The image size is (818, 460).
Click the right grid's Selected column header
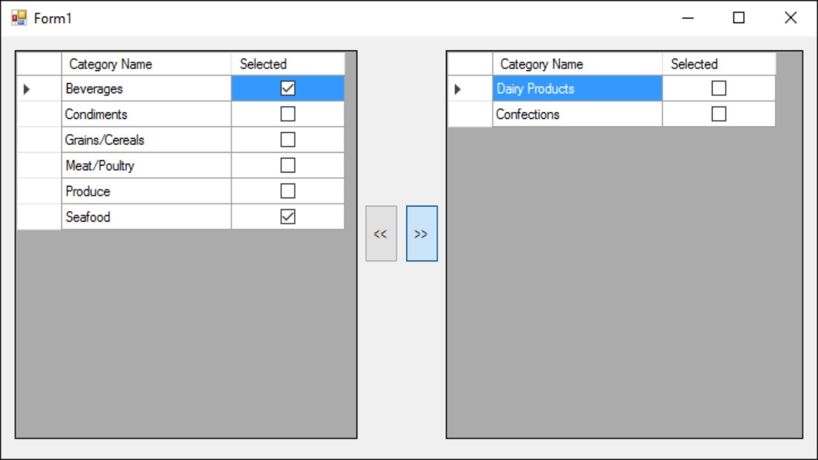(718, 64)
